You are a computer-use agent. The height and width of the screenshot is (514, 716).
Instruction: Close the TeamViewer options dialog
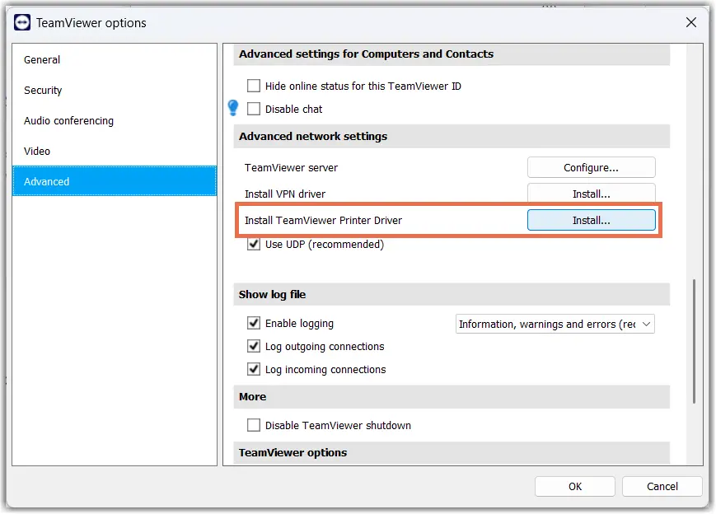(x=691, y=22)
